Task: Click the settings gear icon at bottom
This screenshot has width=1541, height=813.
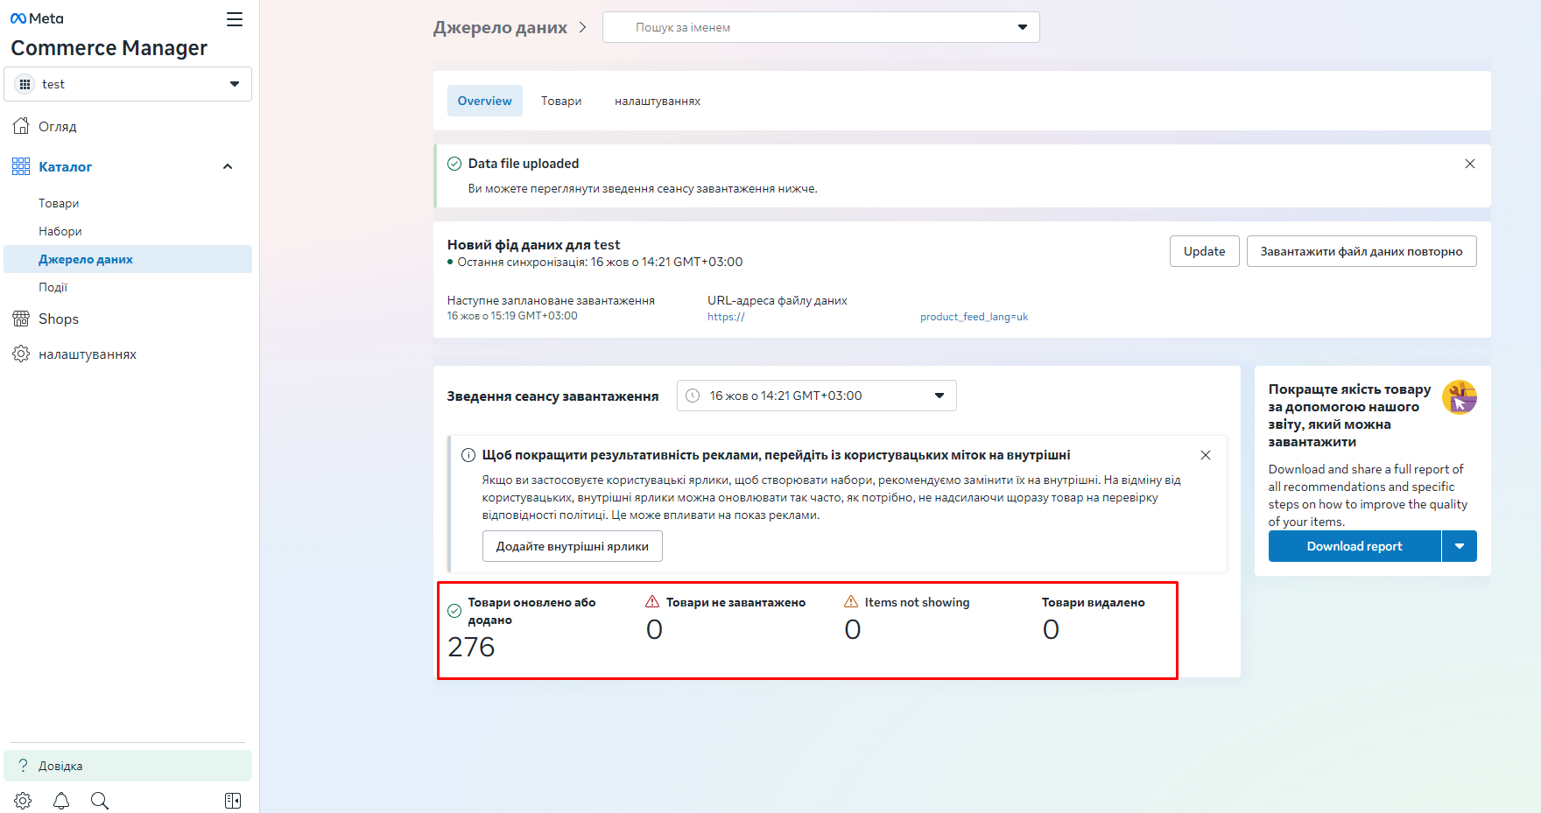Action: (23, 801)
